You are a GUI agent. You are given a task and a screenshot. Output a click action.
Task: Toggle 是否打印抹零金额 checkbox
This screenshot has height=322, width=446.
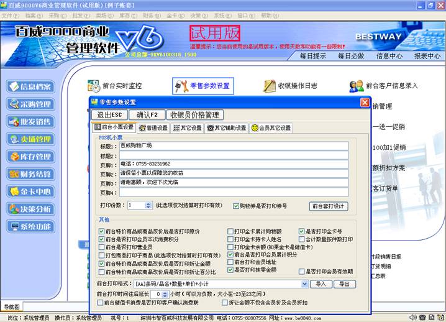(230, 270)
